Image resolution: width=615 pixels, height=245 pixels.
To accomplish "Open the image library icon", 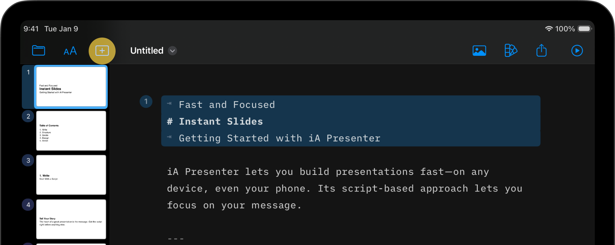I will click(479, 51).
